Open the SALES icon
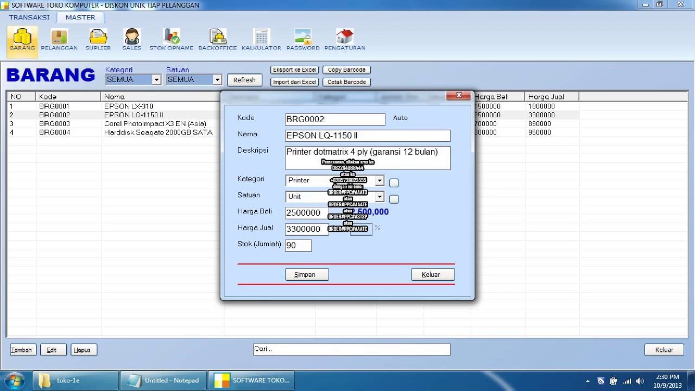This screenshot has width=695, height=391. tap(131, 41)
